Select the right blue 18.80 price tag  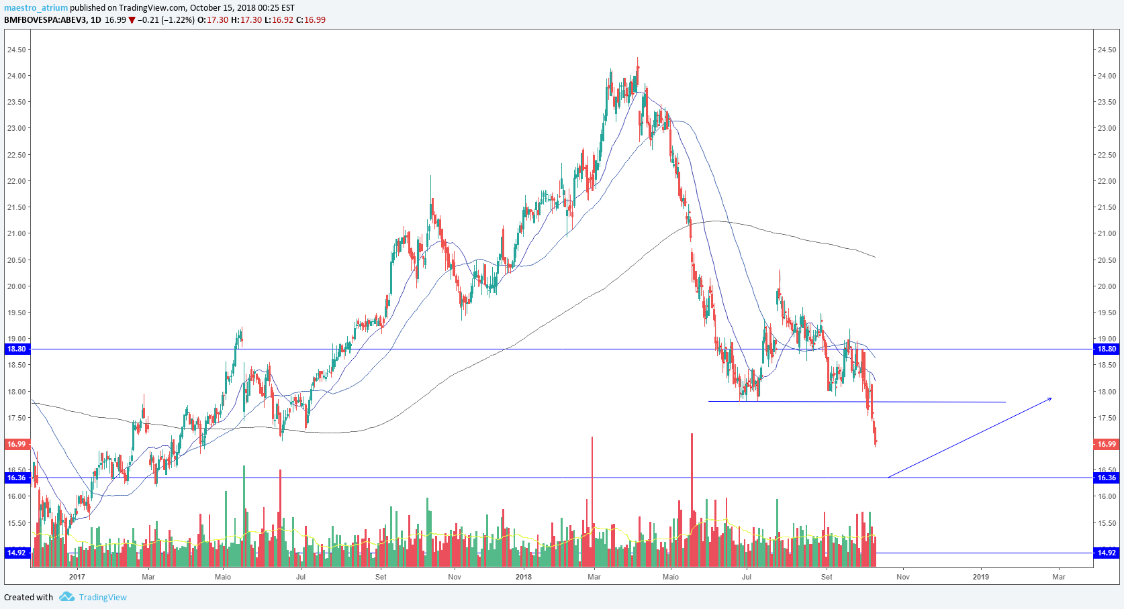pyautogui.click(x=1107, y=349)
